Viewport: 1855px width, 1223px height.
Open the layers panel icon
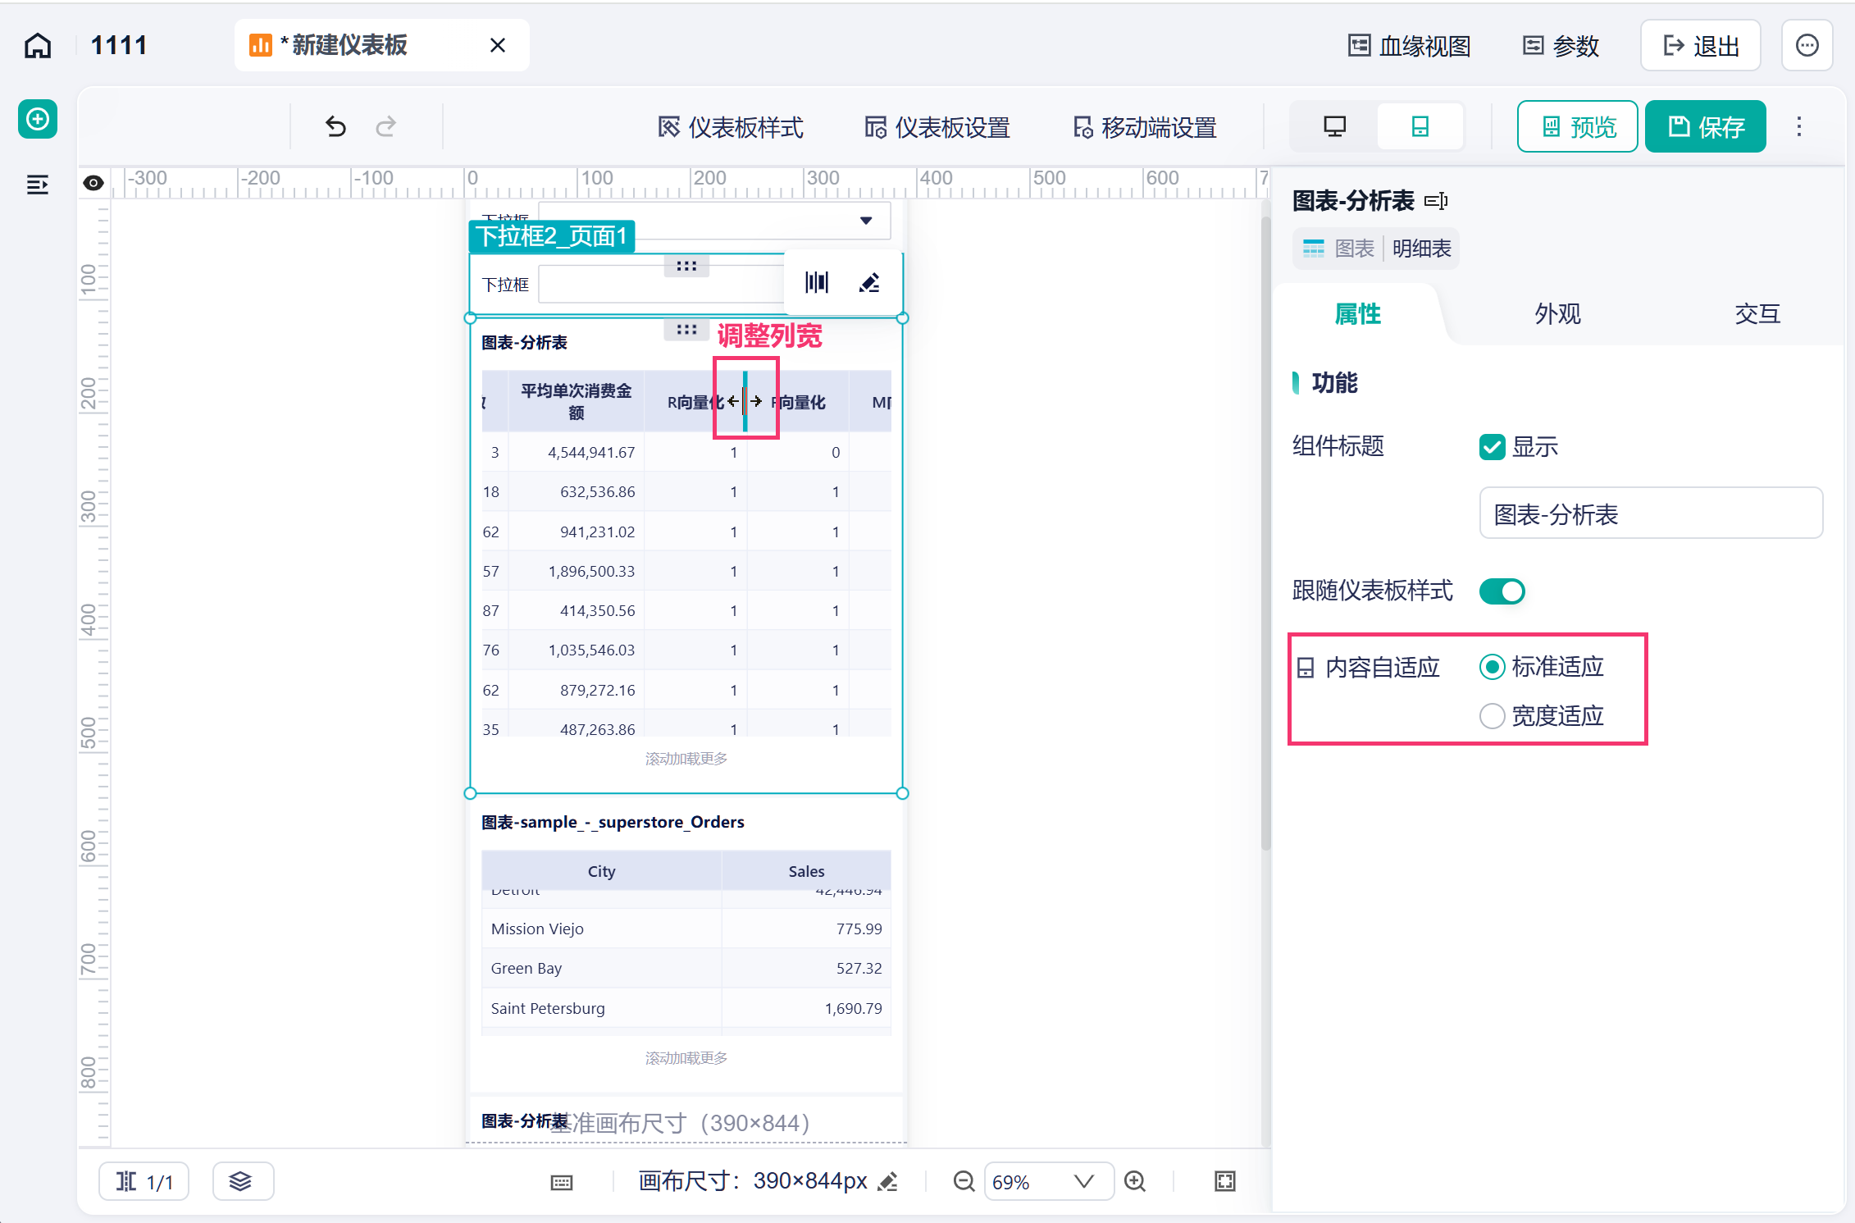coord(240,1181)
